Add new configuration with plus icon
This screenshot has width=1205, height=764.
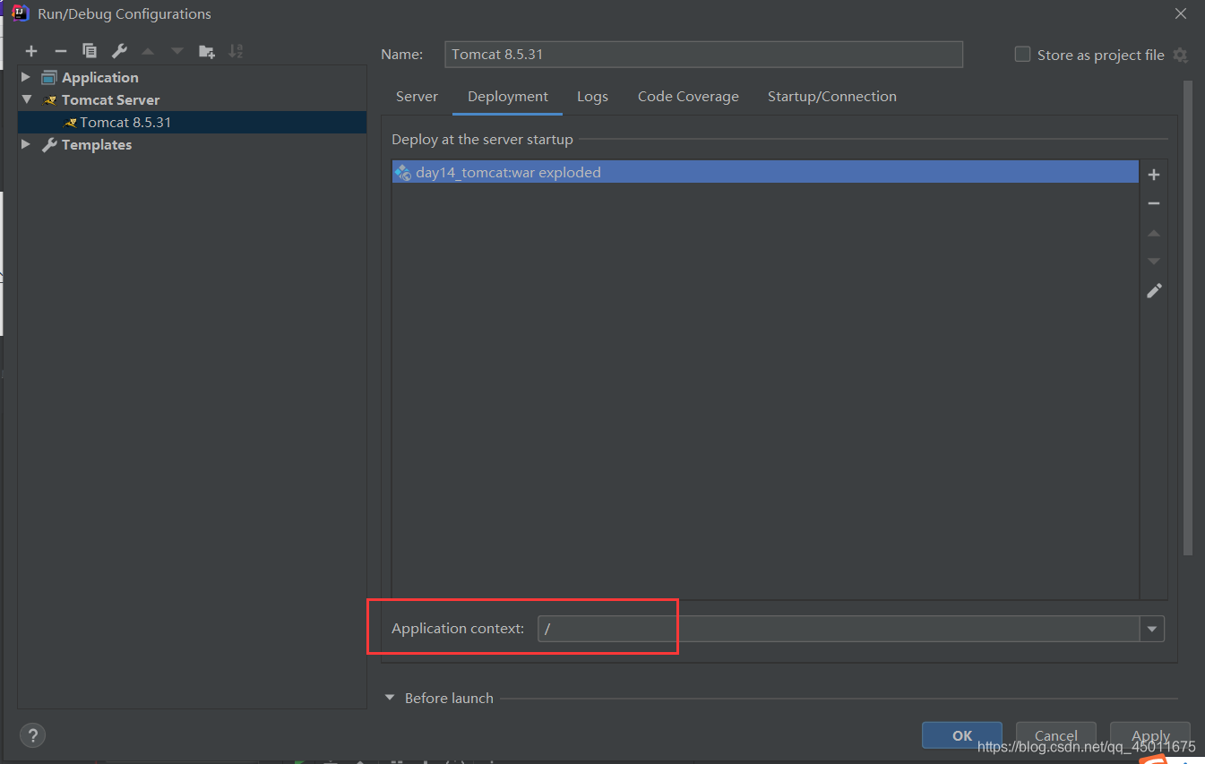31,51
